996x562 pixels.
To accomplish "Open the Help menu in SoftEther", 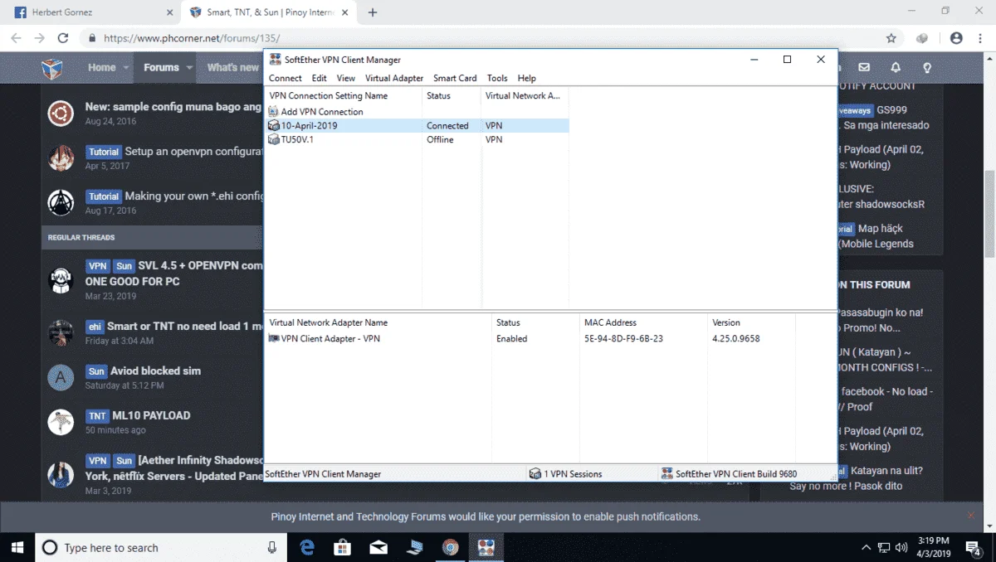I will (x=527, y=78).
